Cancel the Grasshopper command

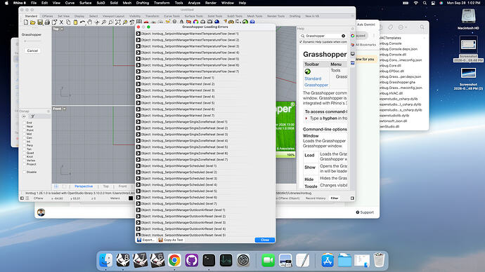tap(32, 50)
